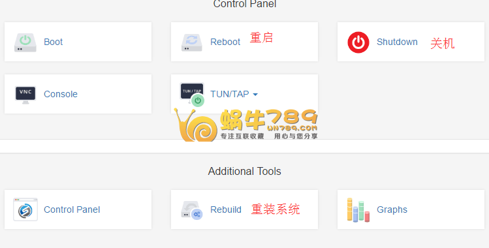
Task: Open the Console link
Action: tap(61, 94)
